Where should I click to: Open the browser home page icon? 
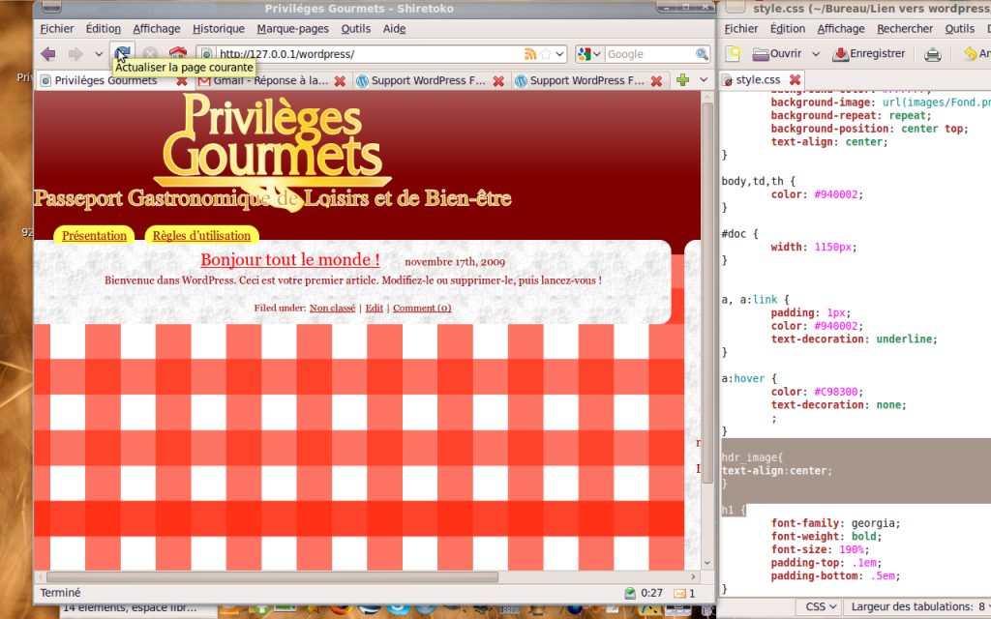(x=177, y=54)
